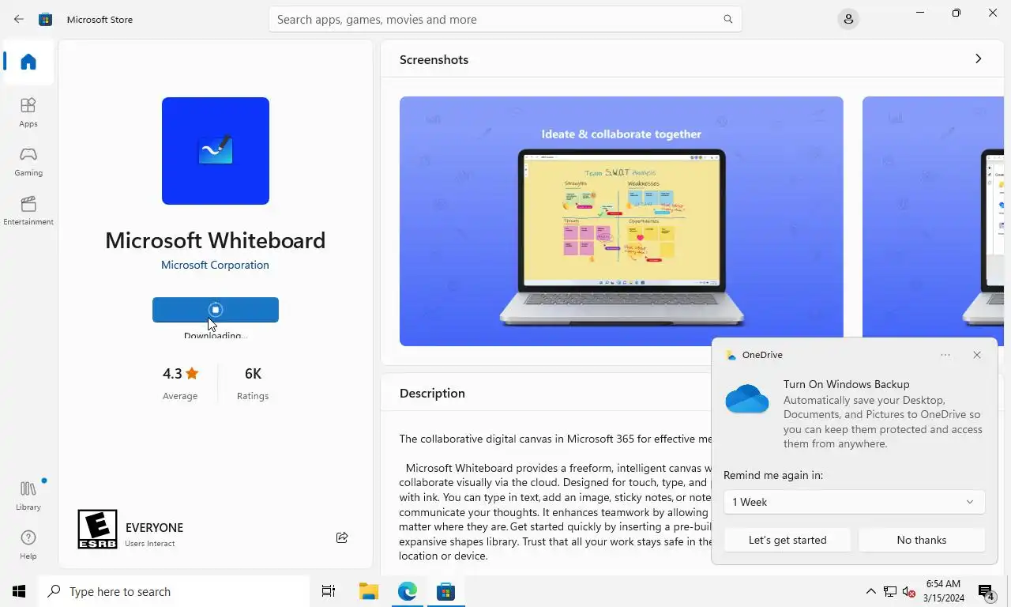Open the user account profile icon
This screenshot has height=607, width=1011.
[848, 19]
